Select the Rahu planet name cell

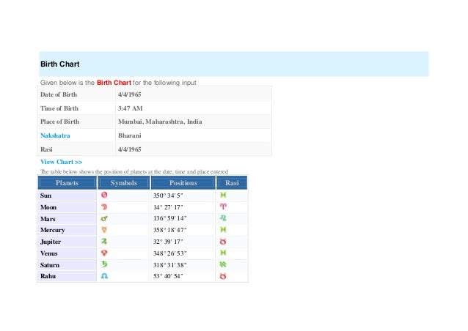click(67, 276)
